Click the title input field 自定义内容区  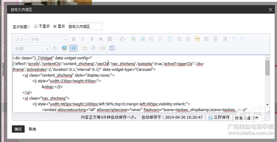[85, 27]
